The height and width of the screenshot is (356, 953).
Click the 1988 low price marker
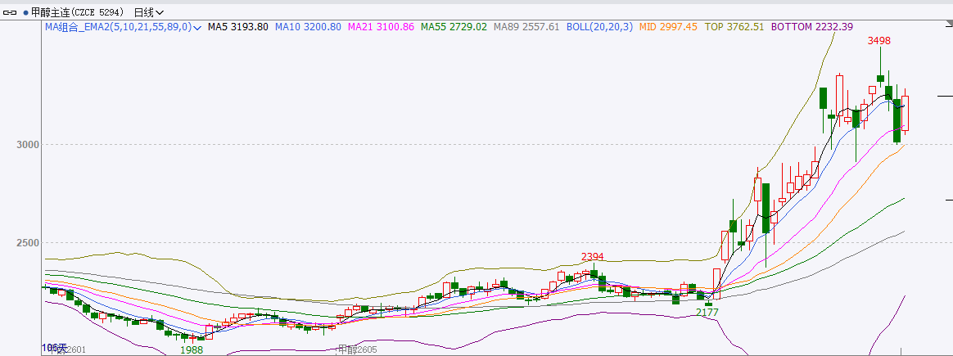pyautogui.click(x=191, y=349)
